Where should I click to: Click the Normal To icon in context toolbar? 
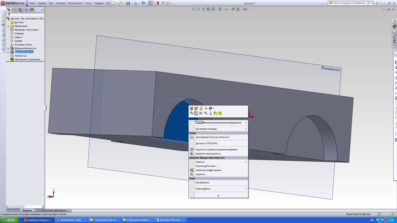210,113
